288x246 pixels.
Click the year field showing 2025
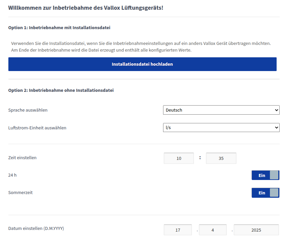[x=256, y=230]
